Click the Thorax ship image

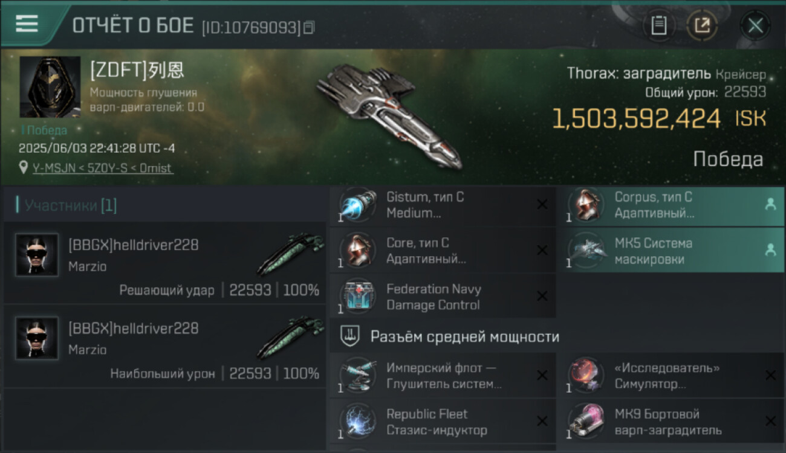390,115
